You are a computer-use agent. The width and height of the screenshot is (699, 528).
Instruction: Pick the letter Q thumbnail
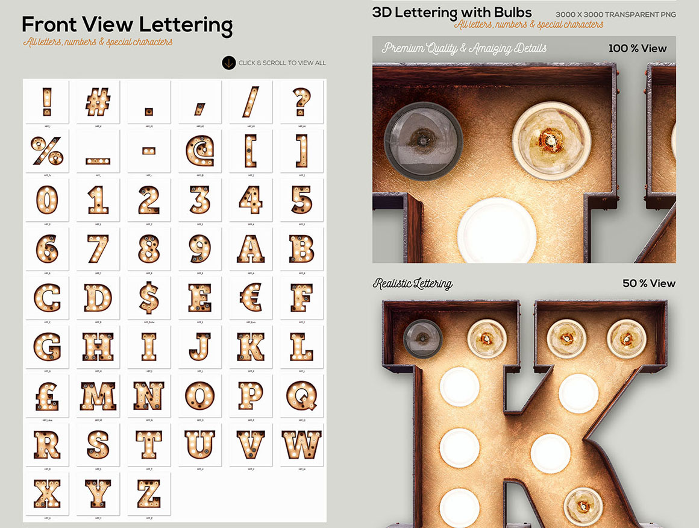point(301,395)
